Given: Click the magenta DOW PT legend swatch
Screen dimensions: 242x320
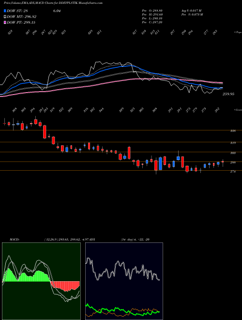Looking at the screenshot, I should click(x=5, y=22).
